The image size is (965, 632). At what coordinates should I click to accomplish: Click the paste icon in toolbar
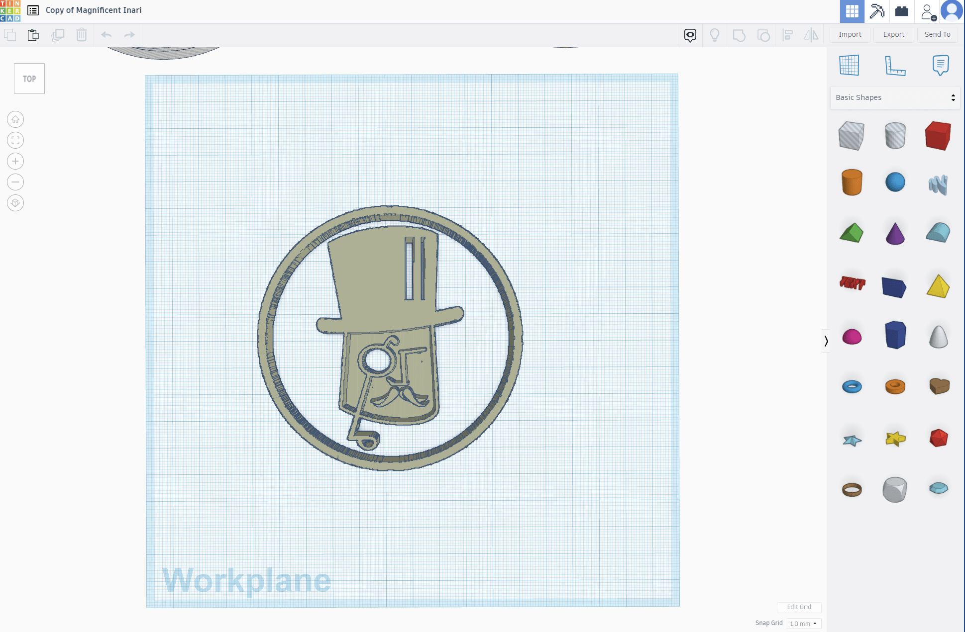33,35
